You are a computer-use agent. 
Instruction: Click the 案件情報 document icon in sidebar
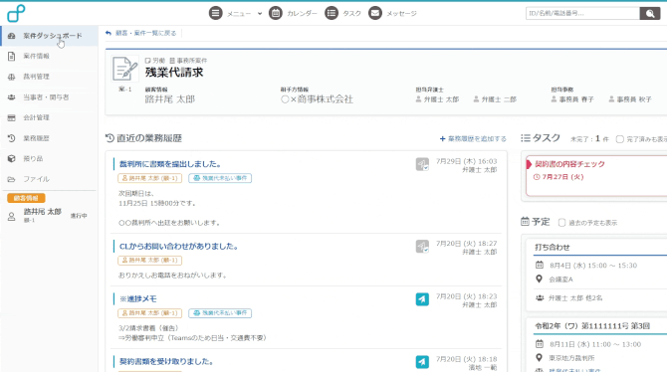(12, 56)
